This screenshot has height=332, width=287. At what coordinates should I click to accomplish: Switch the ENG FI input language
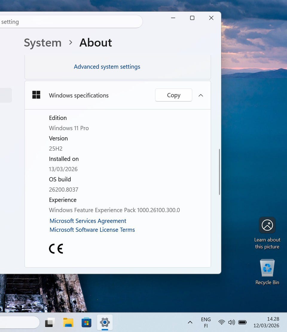point(206,322)
